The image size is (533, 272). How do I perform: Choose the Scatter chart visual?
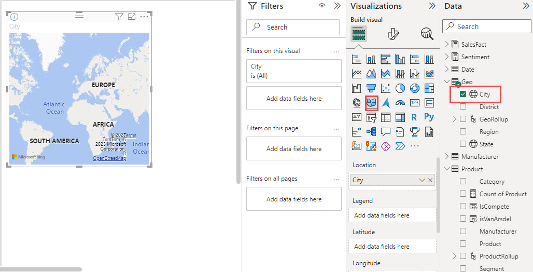coord(385,88)
